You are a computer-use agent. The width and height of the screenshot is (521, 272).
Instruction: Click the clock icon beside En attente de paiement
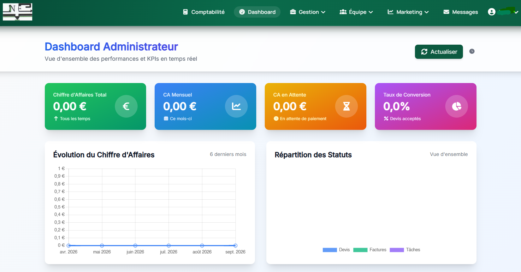point(276,119)
